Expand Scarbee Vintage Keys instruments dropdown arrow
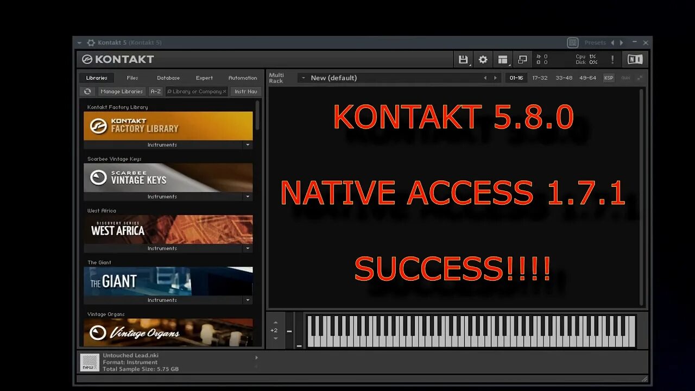Viewport: 695px width, 391px height. click(x=248, y=197)
